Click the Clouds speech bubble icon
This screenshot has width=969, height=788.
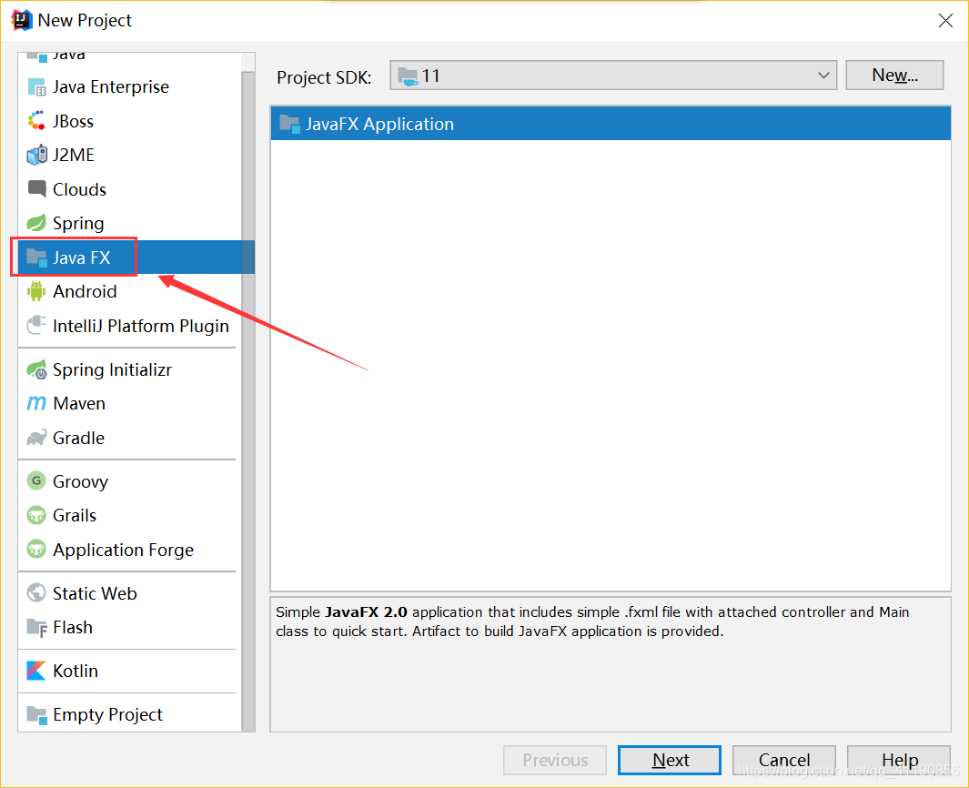[x=36, y=188]
